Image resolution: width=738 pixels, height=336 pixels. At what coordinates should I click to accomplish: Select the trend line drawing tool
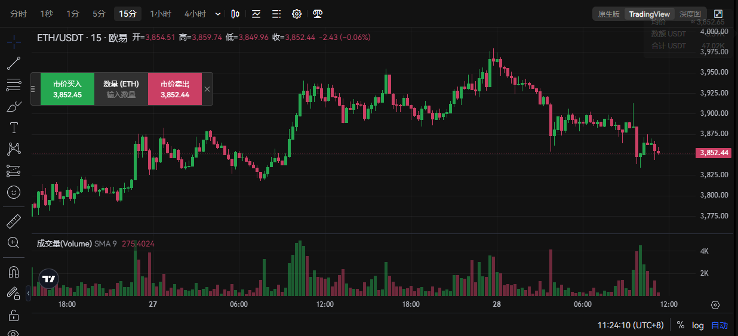(x=14, y=63)
